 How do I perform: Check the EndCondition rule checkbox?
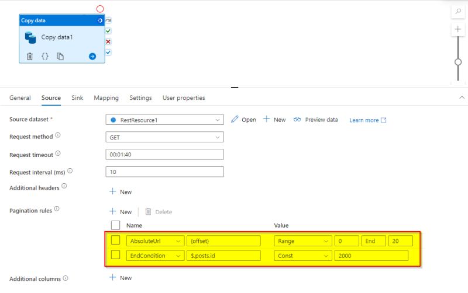(115, 255)
